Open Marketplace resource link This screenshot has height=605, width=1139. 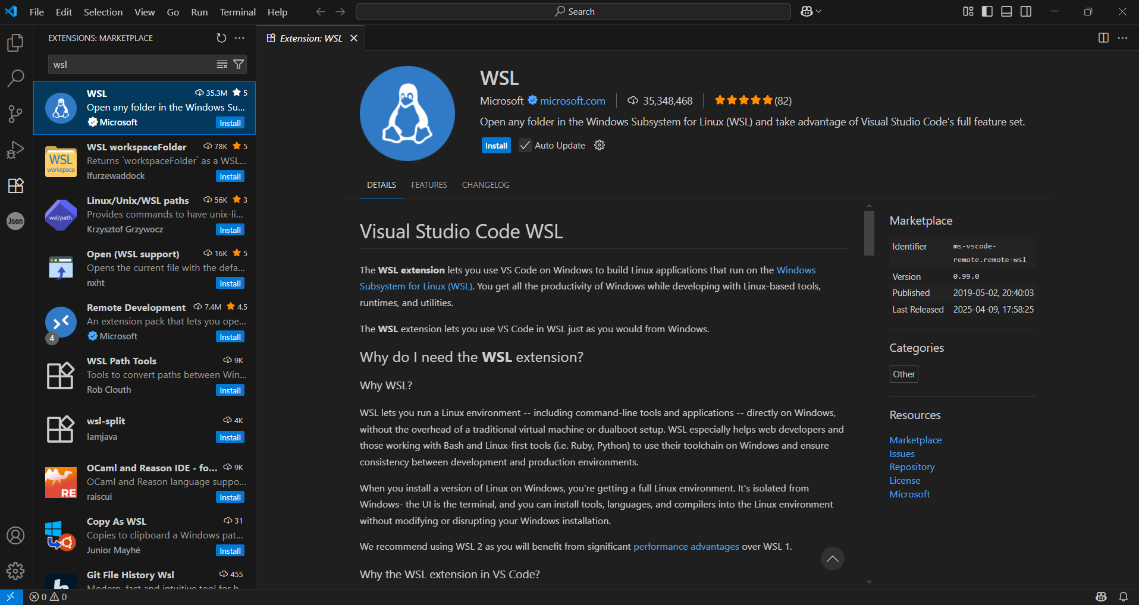915,440
